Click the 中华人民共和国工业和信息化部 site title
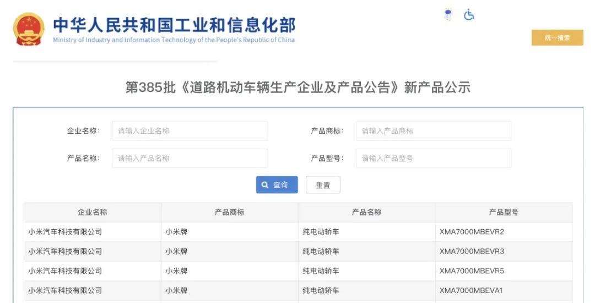Viewport: 595px width, 303px height. tap(174, 25)
